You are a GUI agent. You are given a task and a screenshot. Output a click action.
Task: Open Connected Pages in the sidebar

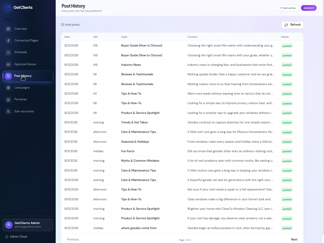click(x=28, y=40)
